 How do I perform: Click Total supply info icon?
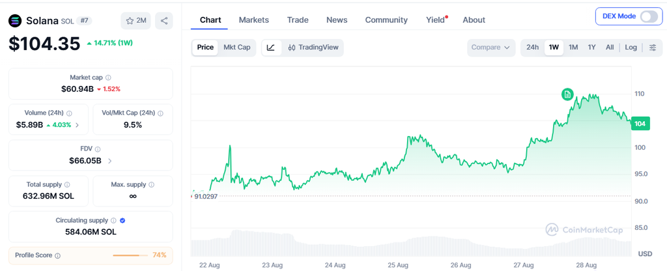tap(67, 185)
